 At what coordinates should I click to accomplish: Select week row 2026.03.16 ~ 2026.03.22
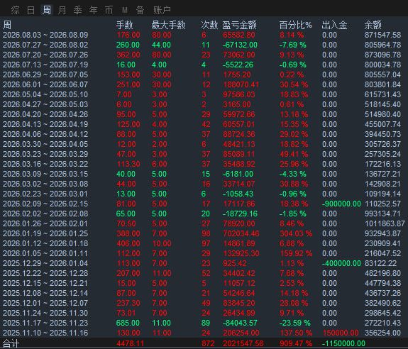pyautogui.click(x=204, y=164)
